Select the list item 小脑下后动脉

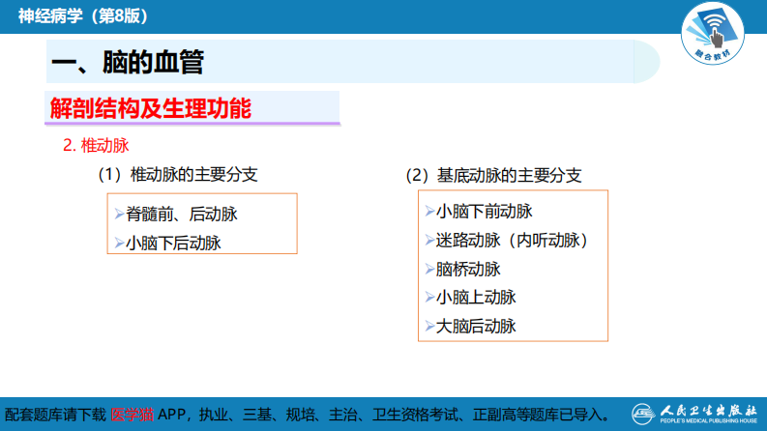[174, 243]
